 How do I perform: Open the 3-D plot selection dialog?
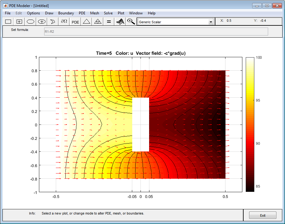120,22
